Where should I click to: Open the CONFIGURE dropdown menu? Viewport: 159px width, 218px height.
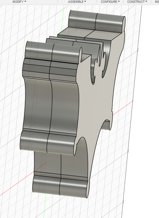tap(110, 2)
